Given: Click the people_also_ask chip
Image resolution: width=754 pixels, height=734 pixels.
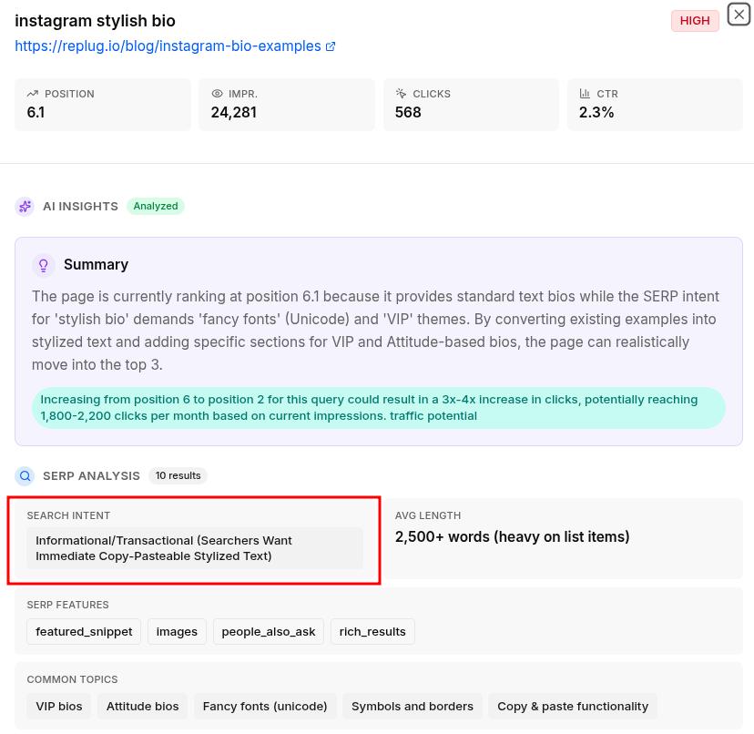Looking at the screenshot, I should (x=269, y=631).
